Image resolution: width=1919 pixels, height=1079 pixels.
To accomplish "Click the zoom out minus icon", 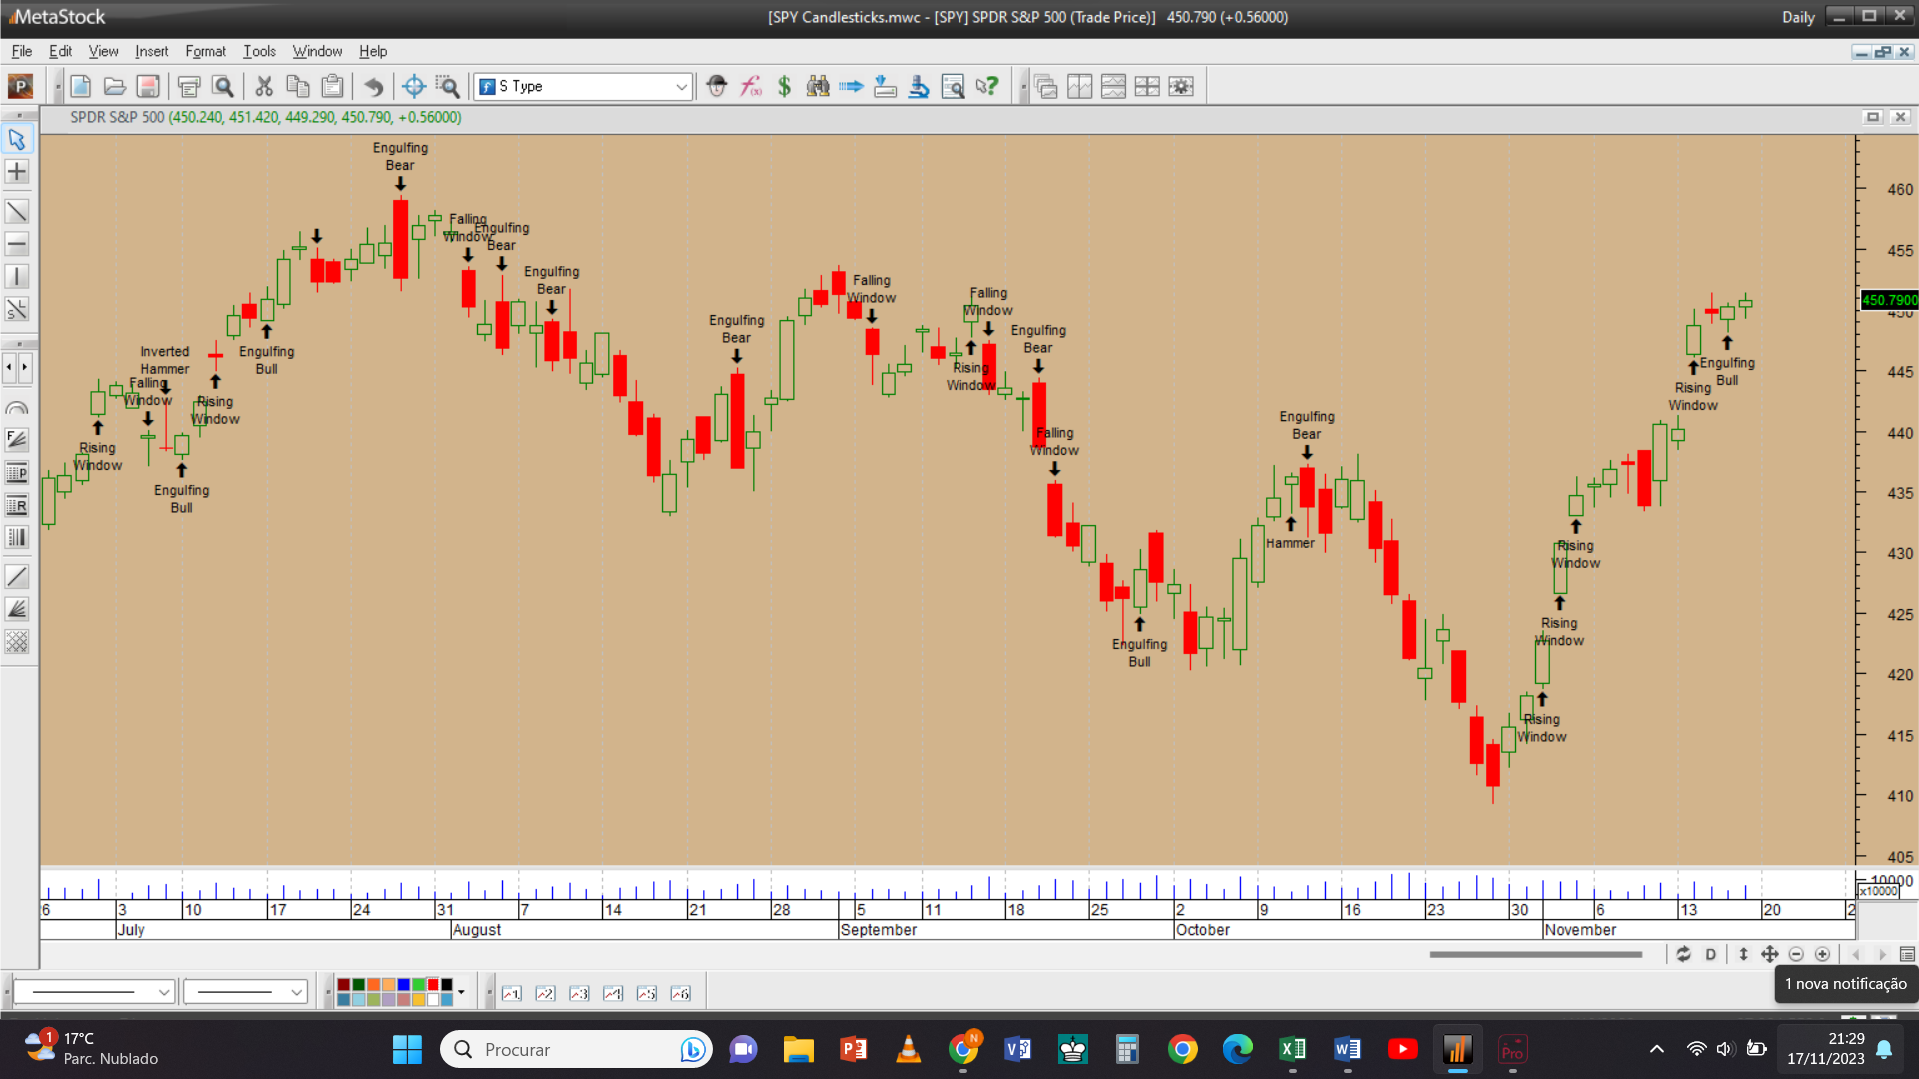I will (x=1796, y=954).
